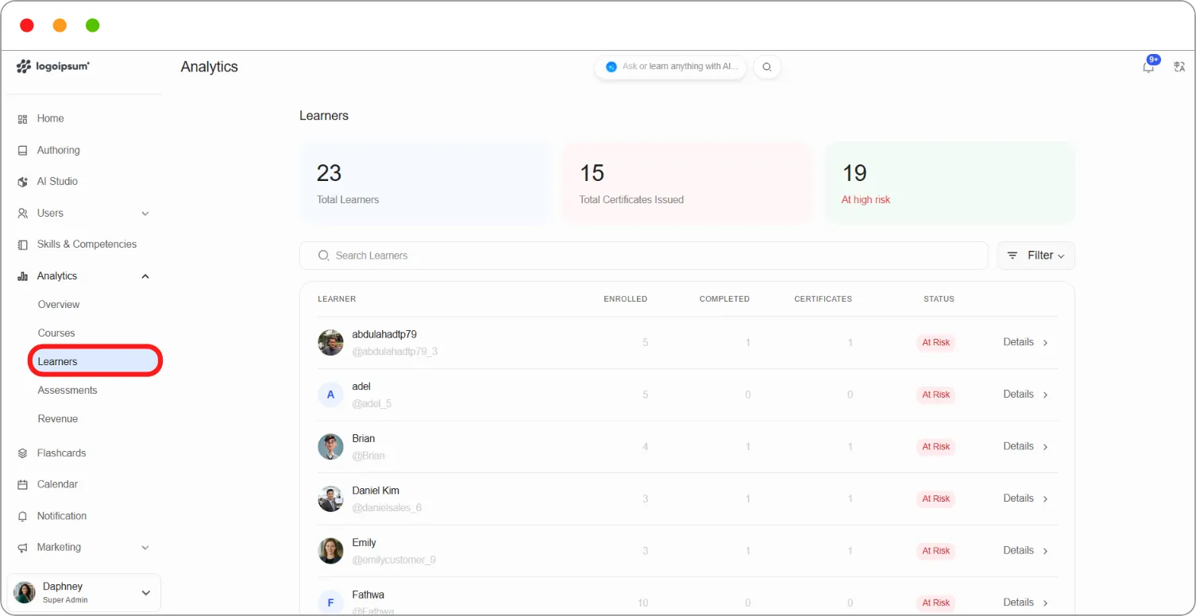Open Courses under Analytics

pos(56,333)
